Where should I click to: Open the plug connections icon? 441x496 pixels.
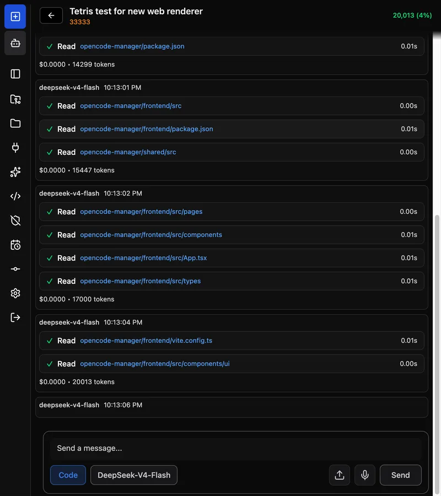(15, 147)
